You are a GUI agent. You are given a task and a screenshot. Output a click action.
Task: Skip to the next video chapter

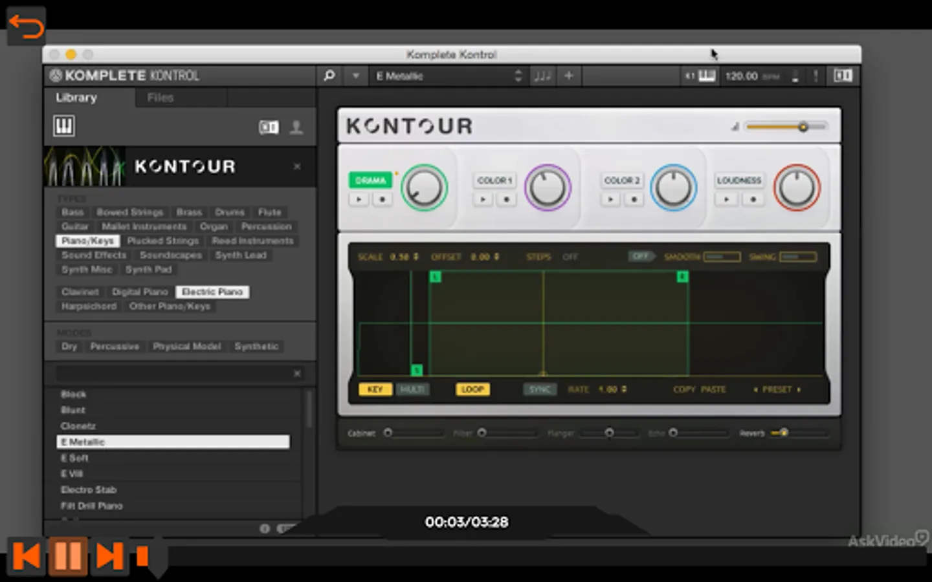pyautogui.click(x=109, y=555)
